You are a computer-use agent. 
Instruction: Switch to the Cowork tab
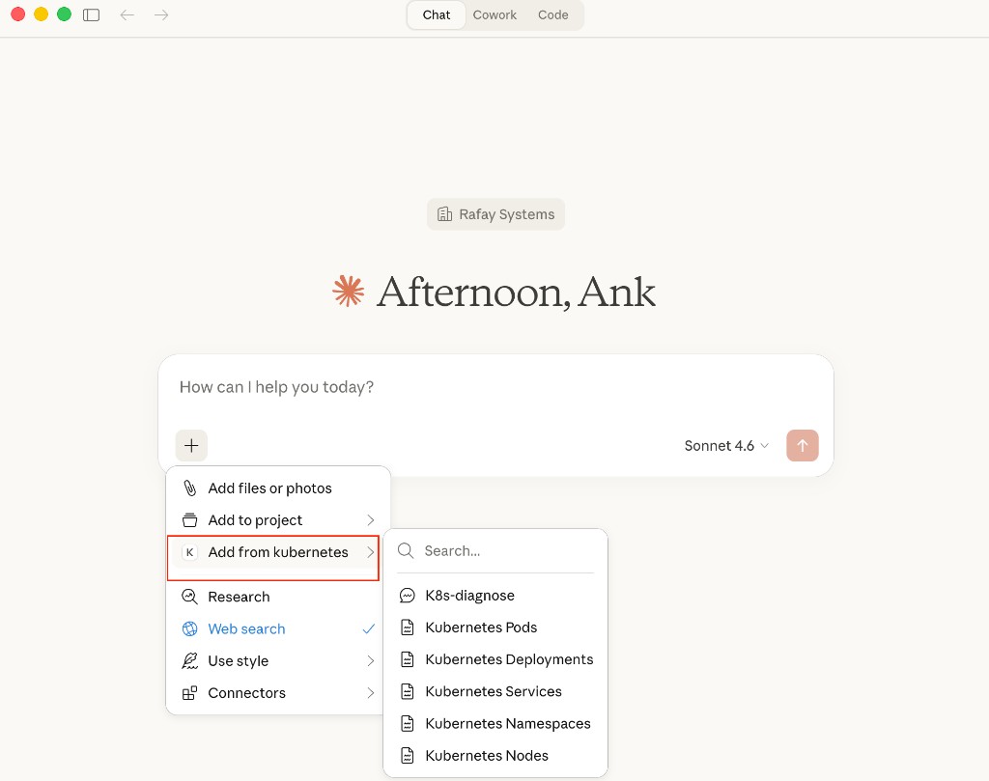pyautogui.click(x=494, y=14)
